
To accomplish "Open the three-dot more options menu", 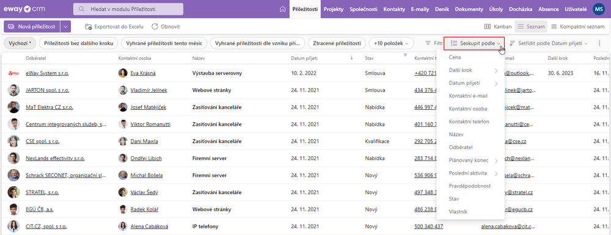I will coord(599,43).
